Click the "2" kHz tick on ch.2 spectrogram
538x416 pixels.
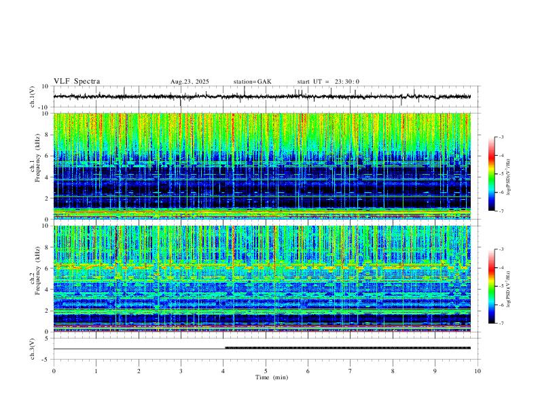[48, 311]
